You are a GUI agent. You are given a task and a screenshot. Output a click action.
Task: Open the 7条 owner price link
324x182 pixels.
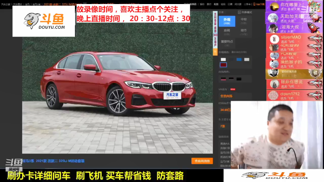[x=222, y=126]
